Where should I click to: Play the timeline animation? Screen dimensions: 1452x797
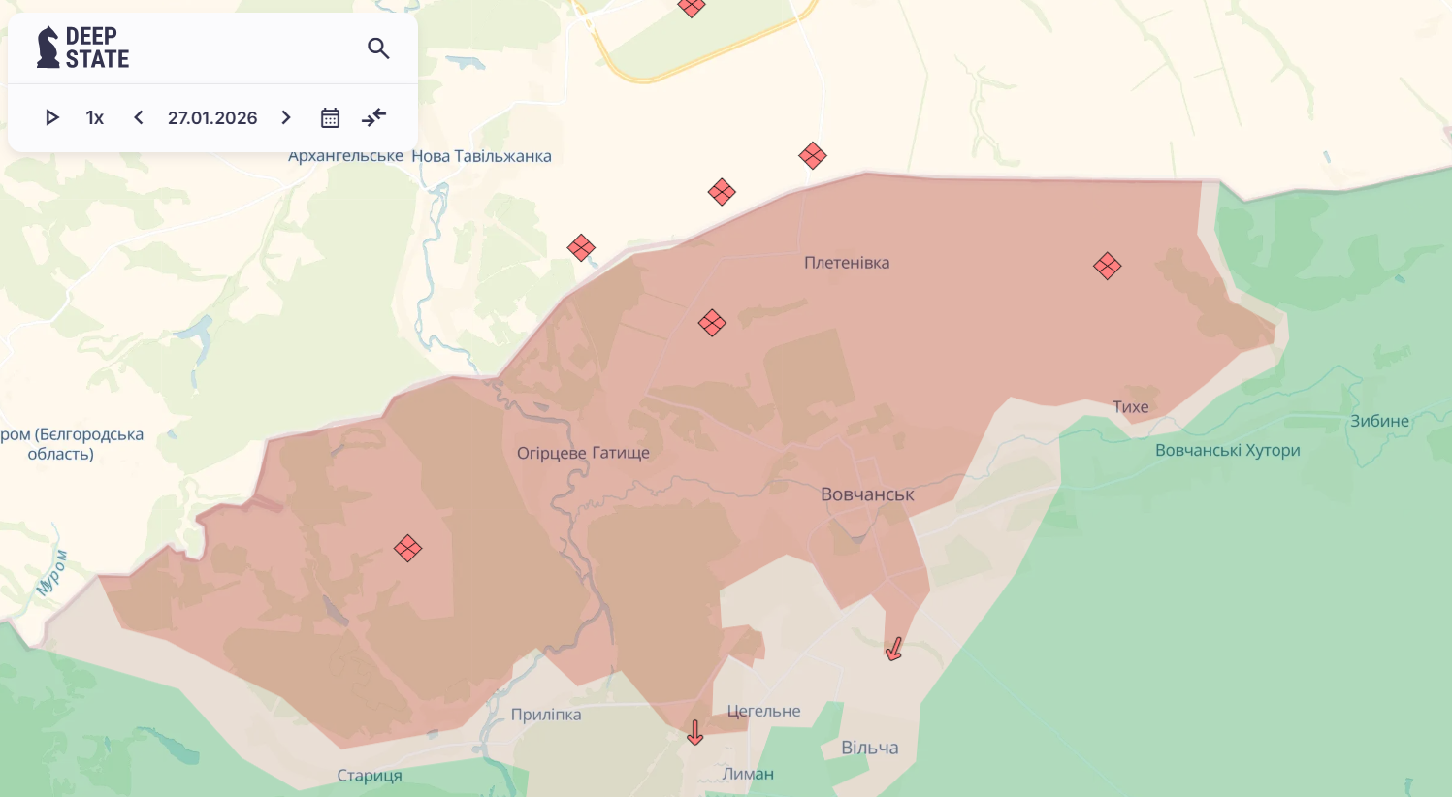tap(52, 117)
